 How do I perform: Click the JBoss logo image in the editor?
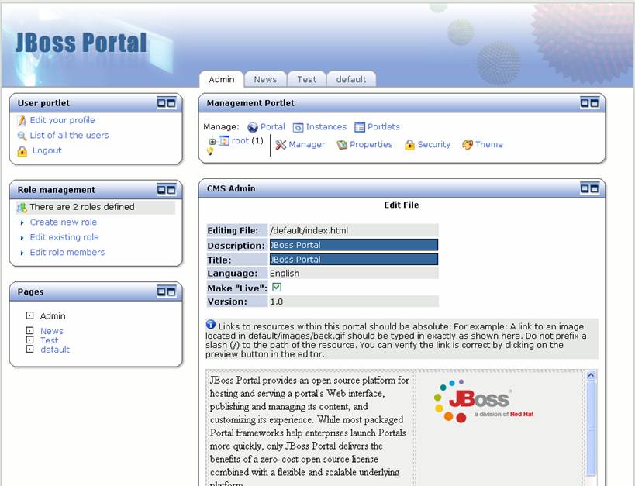[x=484, y=401]
